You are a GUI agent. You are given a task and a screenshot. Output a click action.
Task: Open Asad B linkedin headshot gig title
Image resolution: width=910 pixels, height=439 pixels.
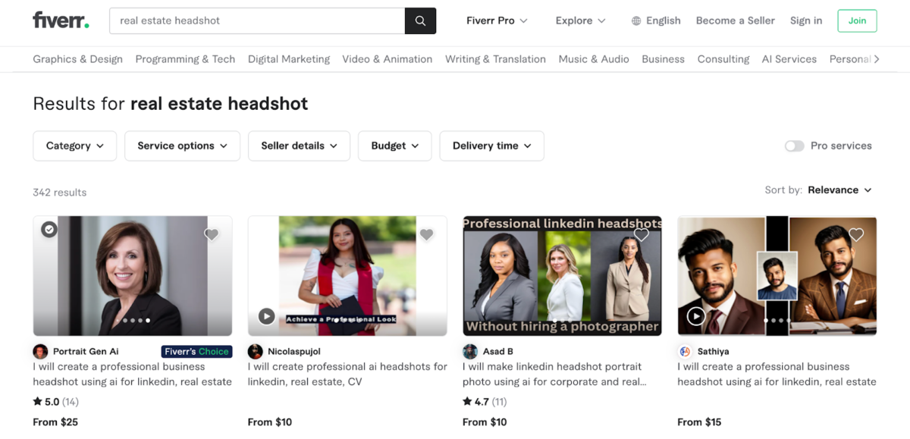coord(554,374)
